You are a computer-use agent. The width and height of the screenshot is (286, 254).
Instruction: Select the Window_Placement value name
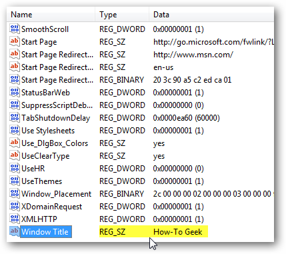[x=56, y=194]
